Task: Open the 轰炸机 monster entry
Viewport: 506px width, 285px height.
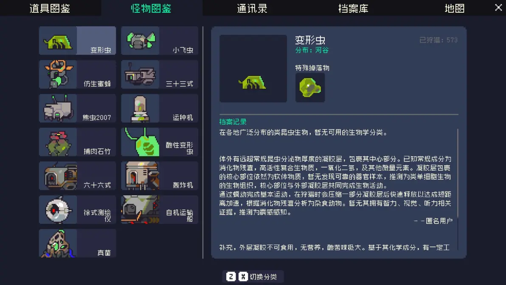Action: [x=160, y=176]
